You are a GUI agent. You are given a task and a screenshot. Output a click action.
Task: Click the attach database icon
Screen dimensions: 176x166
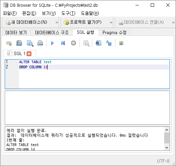[121, 23]
